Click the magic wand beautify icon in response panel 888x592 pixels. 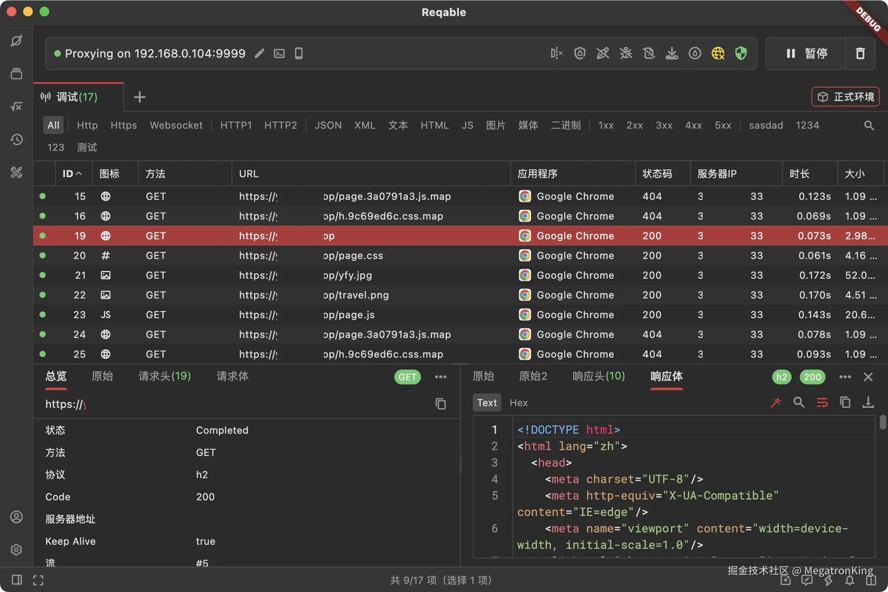pyautogui.click(x=776, y=402)
